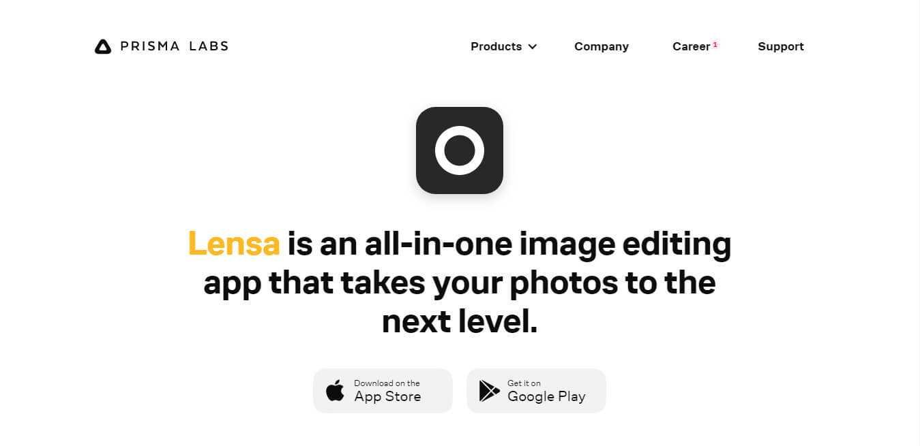The height and width of the screenshot is (446, 920).
Task: Go to the Company page
Action: coord(602,46)
